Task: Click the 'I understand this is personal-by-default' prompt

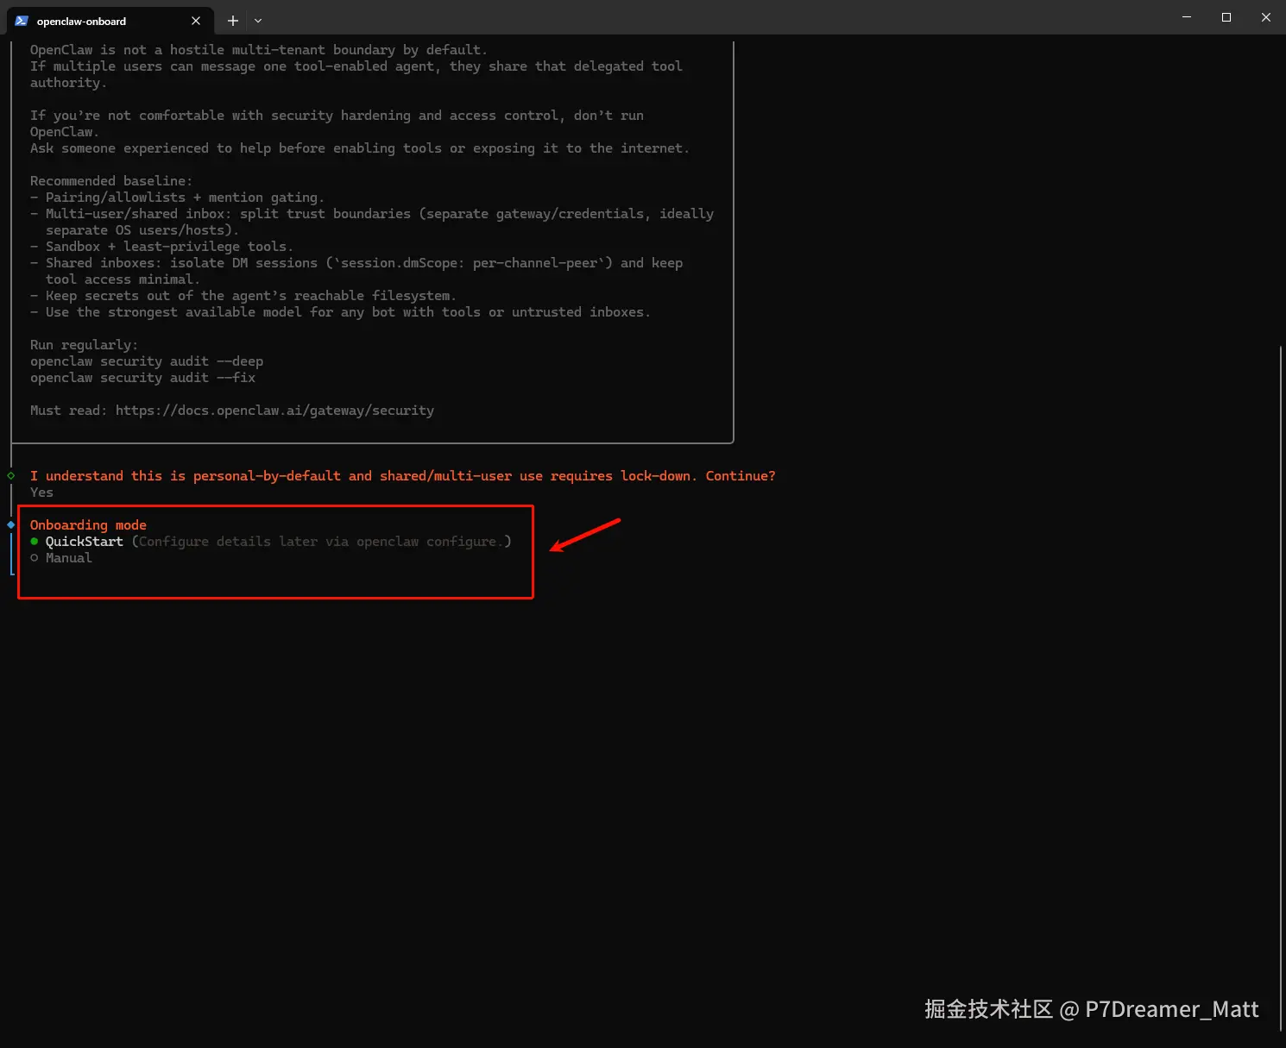Action: click(402, 476)
